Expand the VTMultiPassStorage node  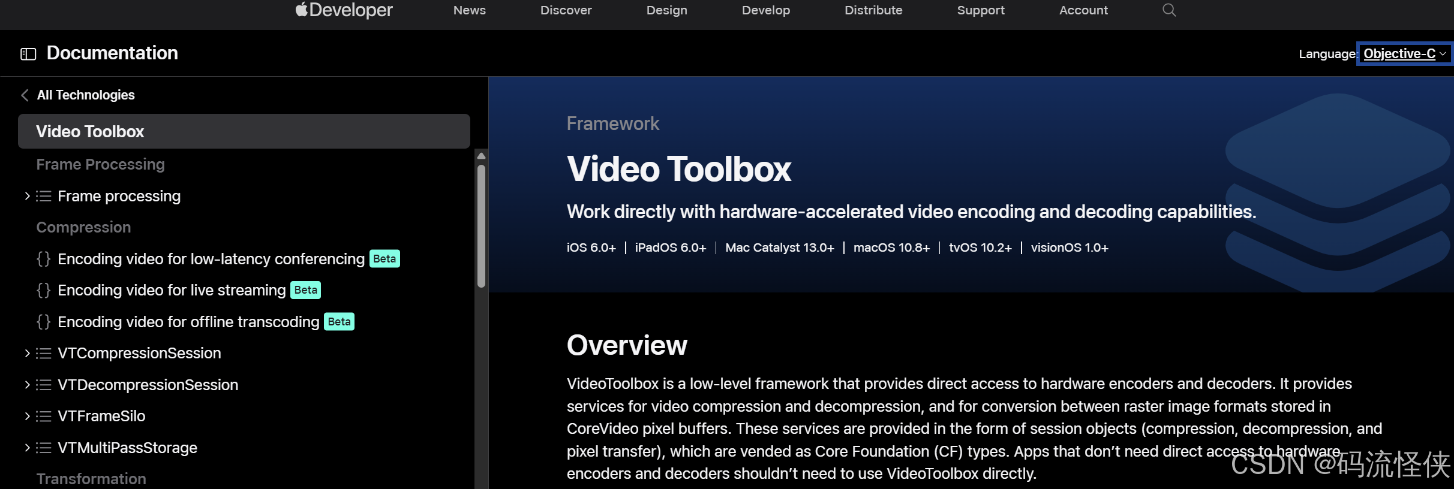click(x=27, y=448)
